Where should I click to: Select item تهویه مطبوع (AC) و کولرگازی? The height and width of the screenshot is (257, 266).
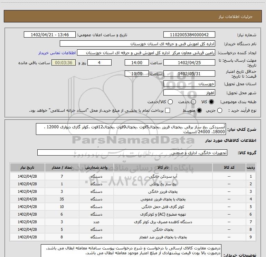(x=163, y=214)
